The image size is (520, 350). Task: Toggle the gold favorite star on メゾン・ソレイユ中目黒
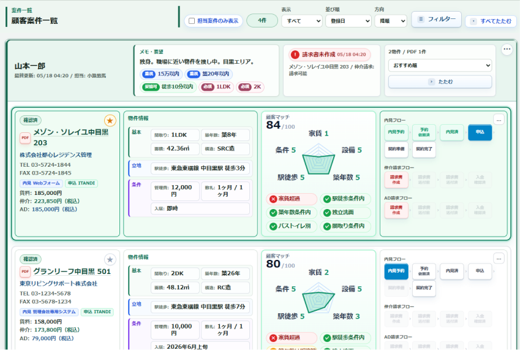pyautogui.click(x=110, y=120)
